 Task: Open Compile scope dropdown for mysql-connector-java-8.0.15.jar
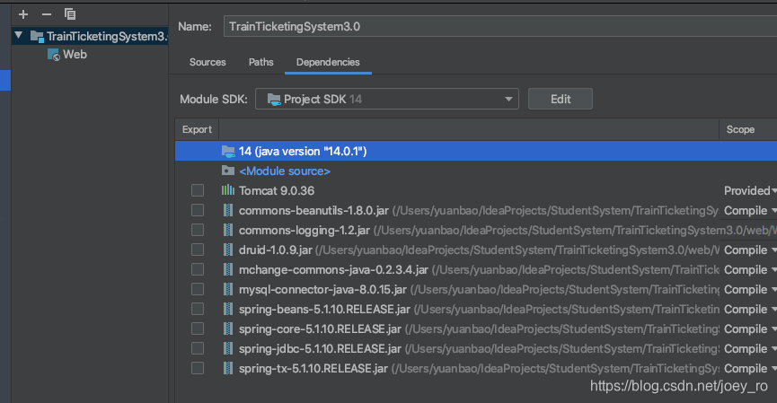coord(750,290)
